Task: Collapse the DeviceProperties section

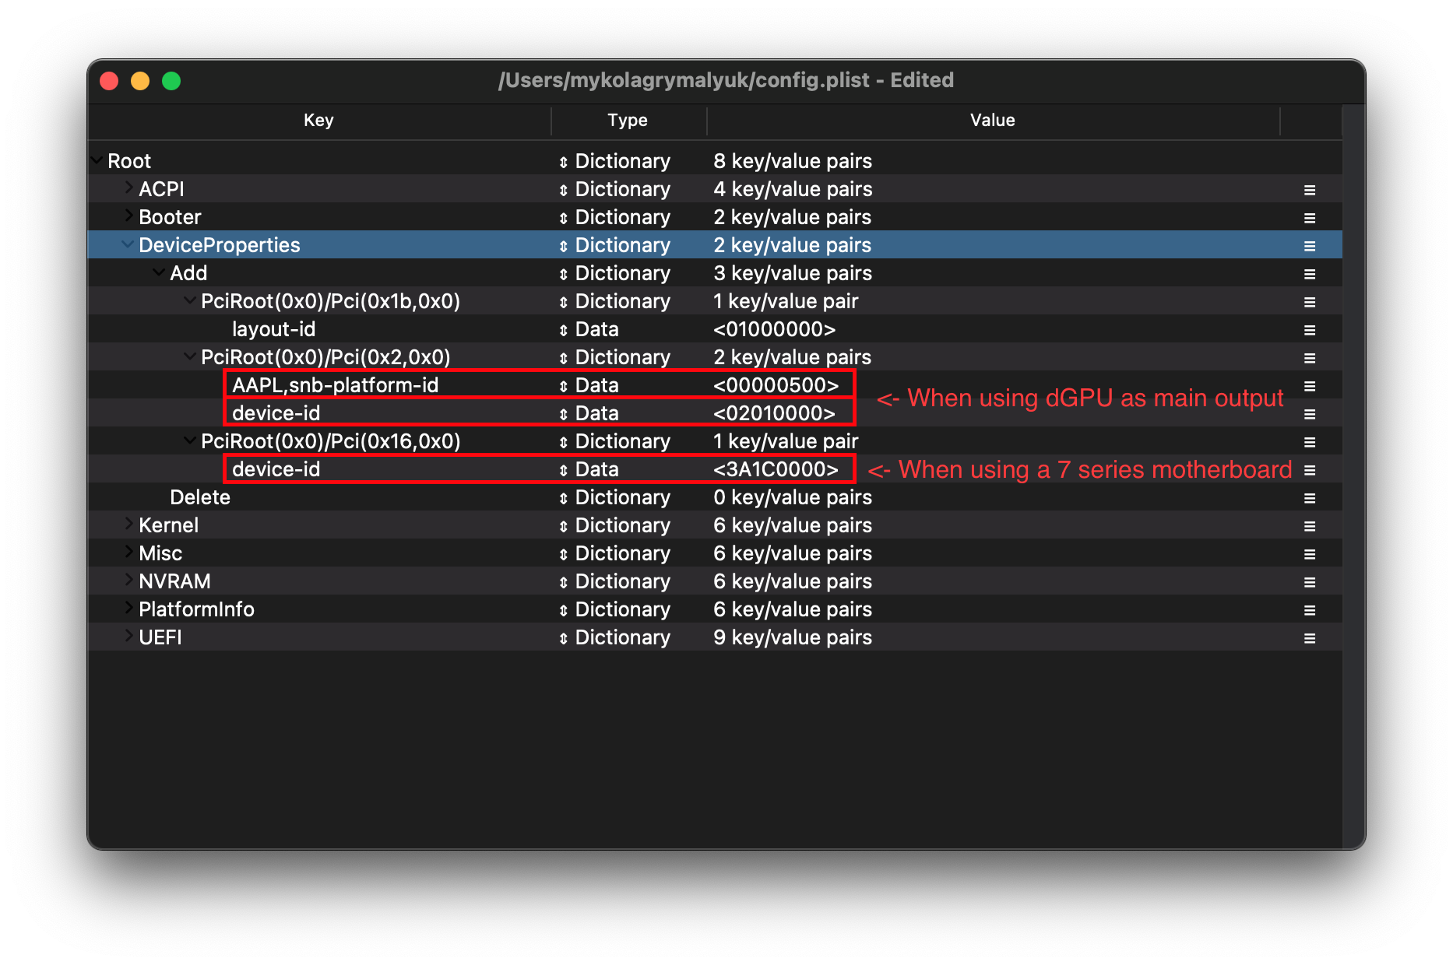Action: (x=128, y=244)
